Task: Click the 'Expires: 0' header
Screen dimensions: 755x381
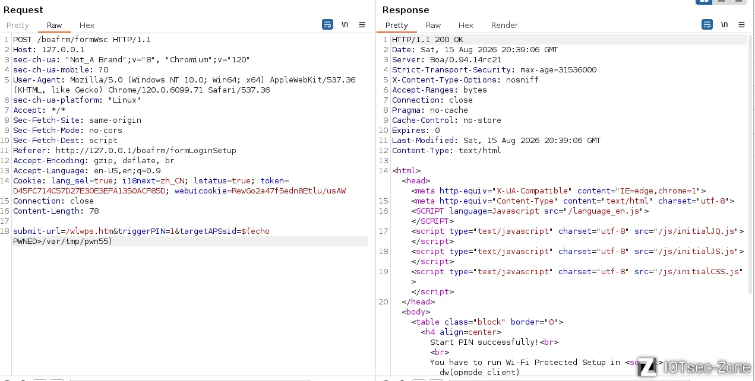Action: tap(416, 131)
